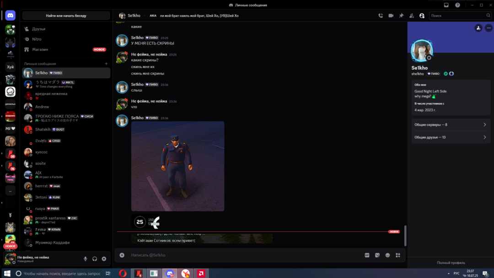The width and height of the screenshot is (494, 278).
Task: Open conversation with prostik xantaress
Action: pos(66,220)
